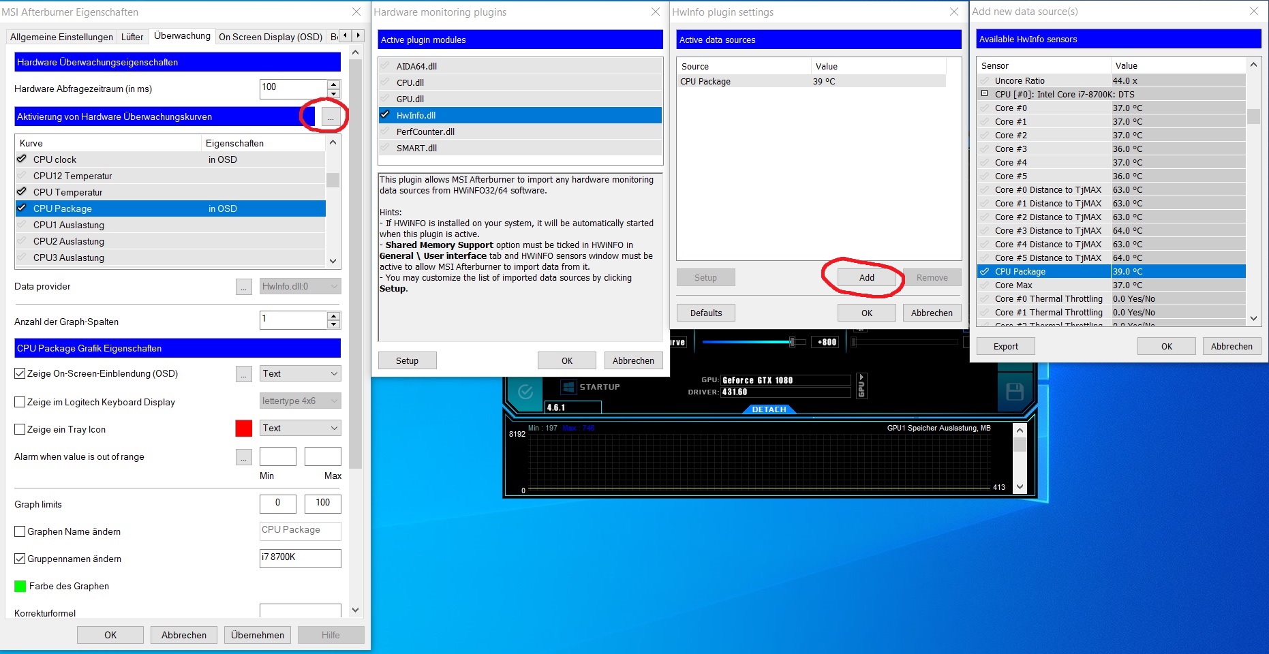This screenshot has height=654, width=1269.
Task: Click the Sensor column header
Action: tap(1043, 65)
